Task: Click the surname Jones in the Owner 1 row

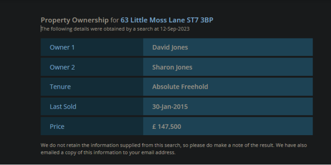Action: 179,48
